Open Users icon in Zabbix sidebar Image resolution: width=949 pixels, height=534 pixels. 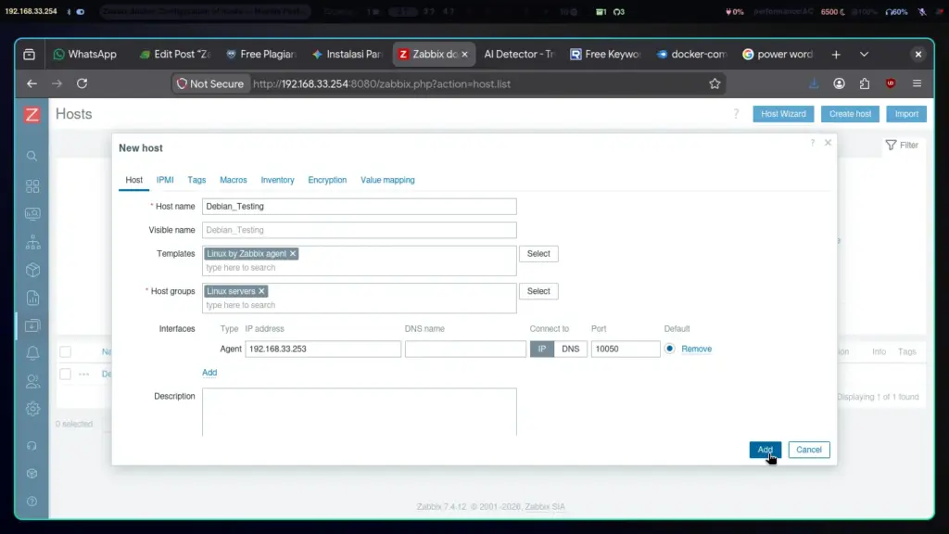[x=32, y=381]
